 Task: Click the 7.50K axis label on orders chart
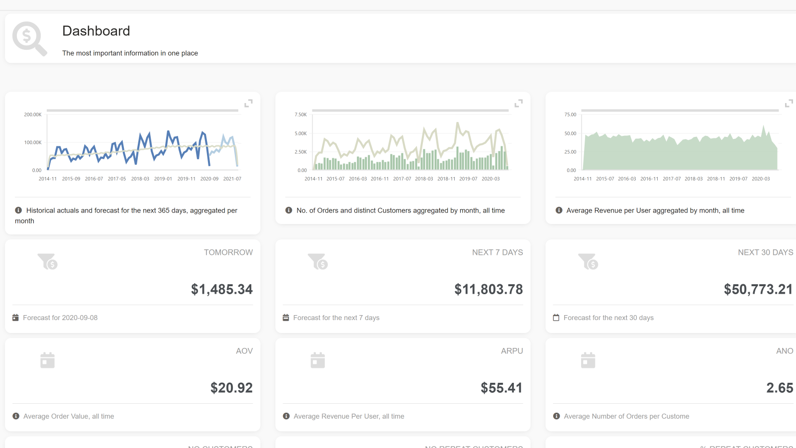[x=300, y=114]
